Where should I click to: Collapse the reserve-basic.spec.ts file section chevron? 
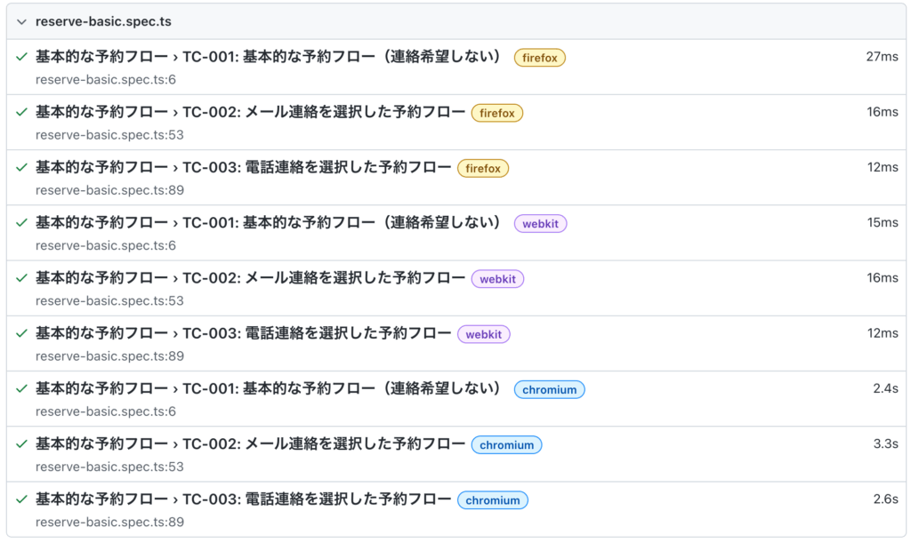(x=22, y=21)
